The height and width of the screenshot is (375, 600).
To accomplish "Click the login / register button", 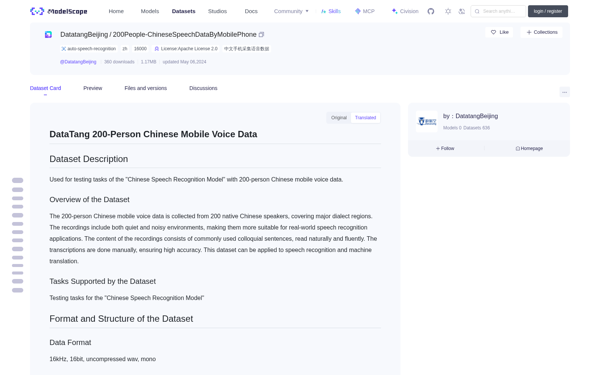I will (548, 11).
